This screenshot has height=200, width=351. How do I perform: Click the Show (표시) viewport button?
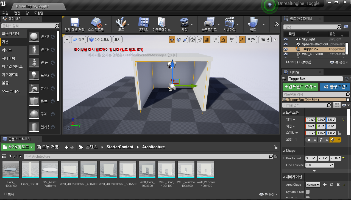(x=118, y=40)
